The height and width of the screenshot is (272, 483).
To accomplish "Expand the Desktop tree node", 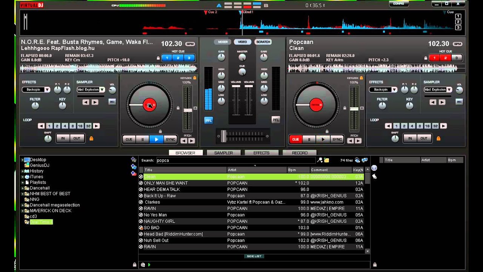I will point(23,160).
